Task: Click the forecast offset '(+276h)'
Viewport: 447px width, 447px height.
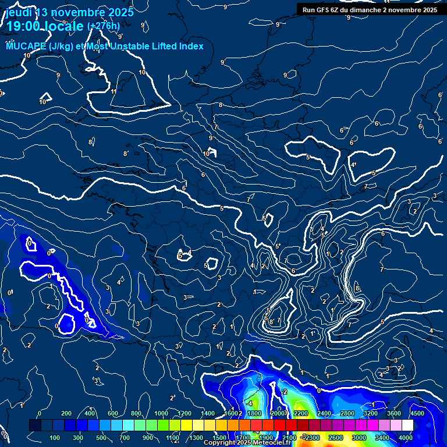Action: click(x=104, y=26)
